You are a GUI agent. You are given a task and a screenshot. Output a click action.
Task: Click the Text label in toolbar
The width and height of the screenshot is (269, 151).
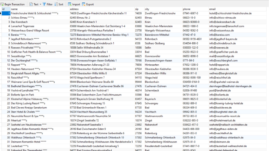pos(36,4)
